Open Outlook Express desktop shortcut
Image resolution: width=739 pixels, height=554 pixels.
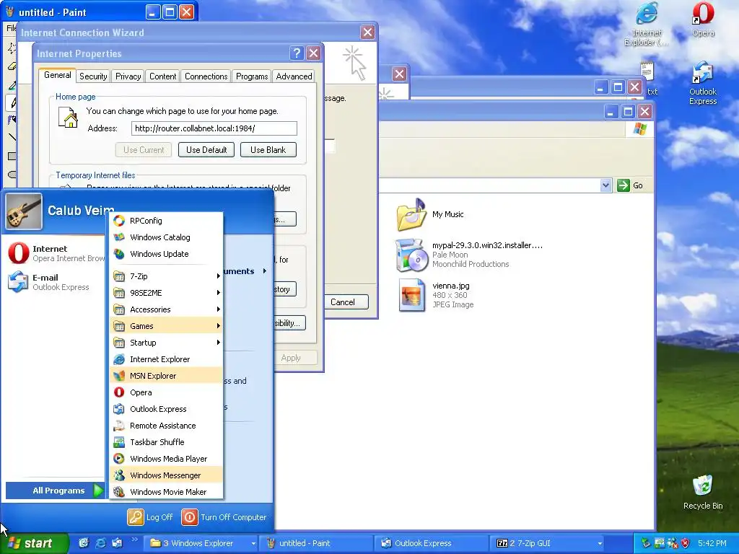[703, 83]
